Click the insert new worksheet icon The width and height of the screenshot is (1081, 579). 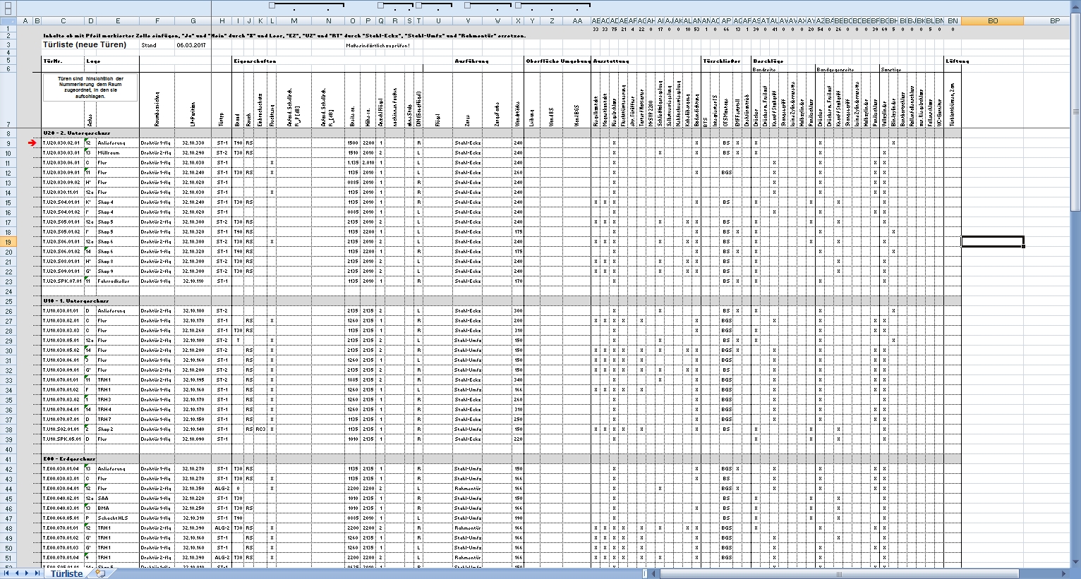point(102,573)
